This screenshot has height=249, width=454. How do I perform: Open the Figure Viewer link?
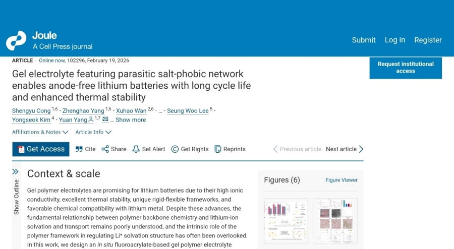click(342, 180)
